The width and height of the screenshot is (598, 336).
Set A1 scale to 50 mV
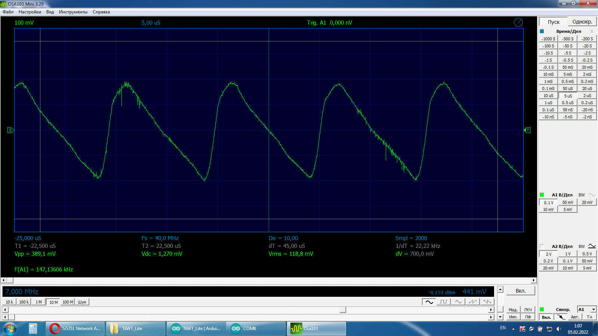(x=568, y=202)
